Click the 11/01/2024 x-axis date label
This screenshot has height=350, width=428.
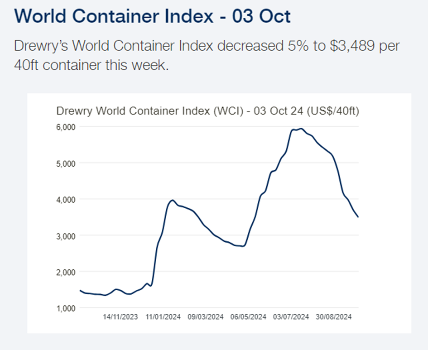point(163,316)
